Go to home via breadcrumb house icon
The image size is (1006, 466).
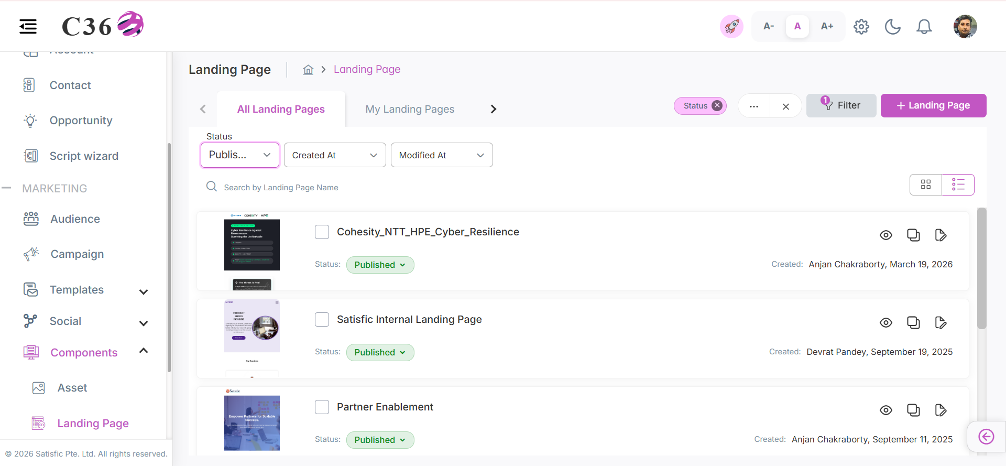pyautogui.click(x=308, y=69)
